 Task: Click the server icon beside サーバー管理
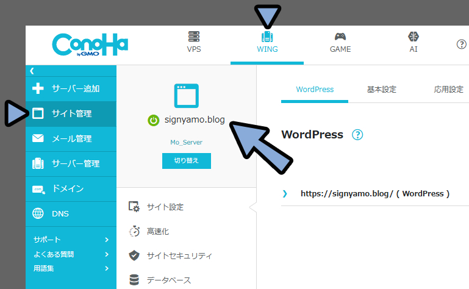[38, 163]
